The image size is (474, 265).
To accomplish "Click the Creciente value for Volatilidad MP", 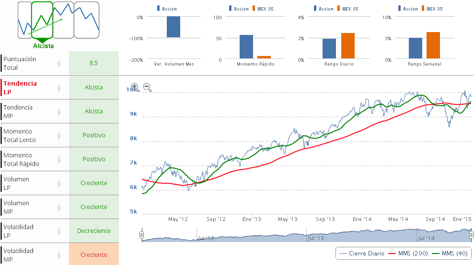I will [x=94, y=255].
